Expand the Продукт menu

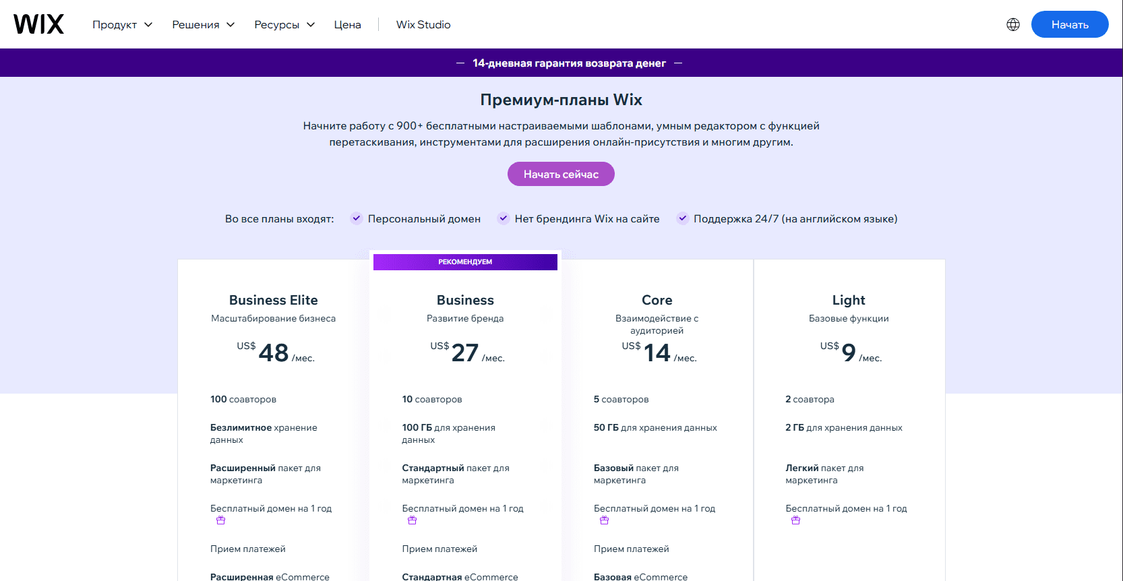coord(123,24)
